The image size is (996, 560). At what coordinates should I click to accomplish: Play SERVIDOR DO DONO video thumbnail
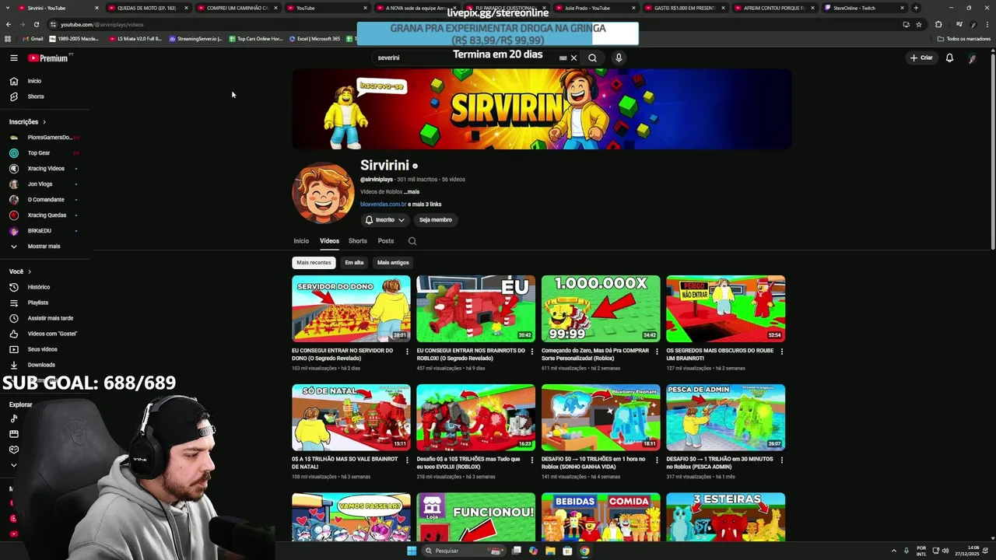[x=351, y=309]
